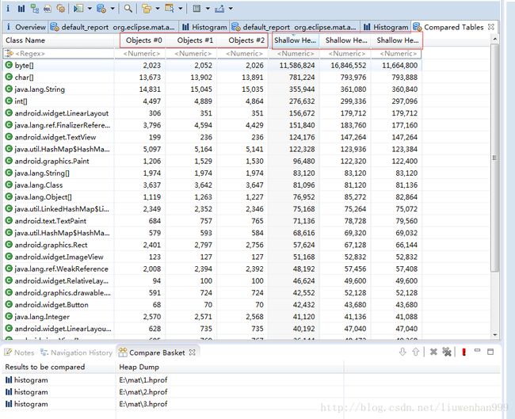This screenshot has height=419, width=515.
Task: Run the expert system report icon
Action: 78,9
